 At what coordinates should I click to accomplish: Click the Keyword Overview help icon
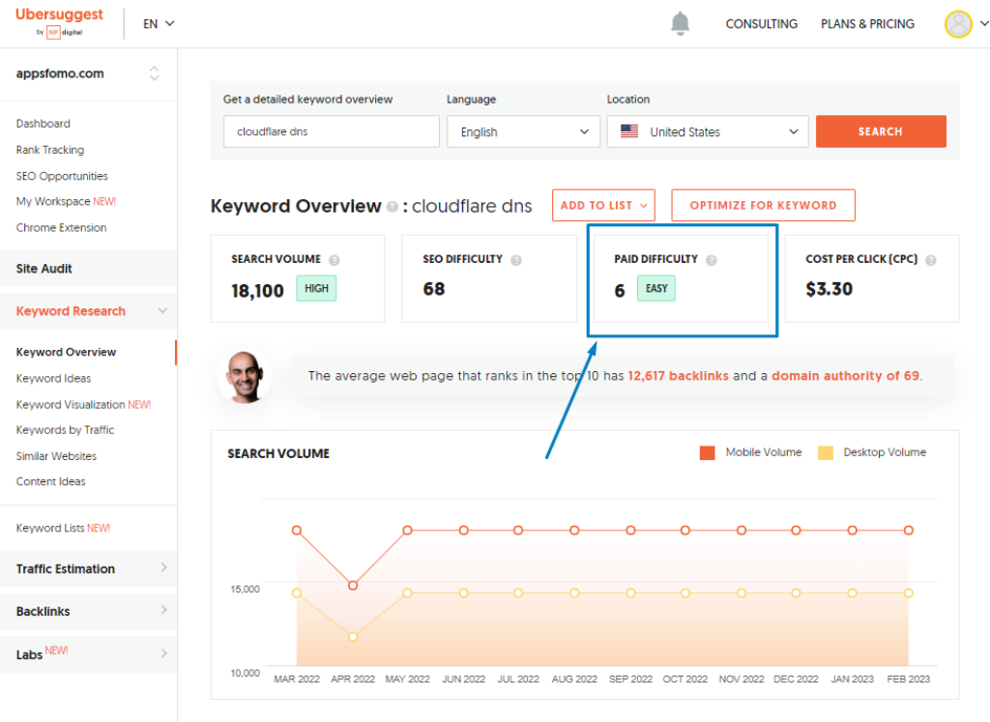click(x=393, y=207)
